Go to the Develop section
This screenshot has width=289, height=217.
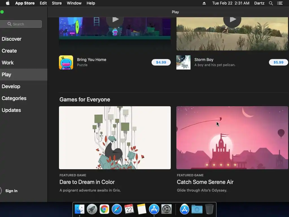point(24,86)
